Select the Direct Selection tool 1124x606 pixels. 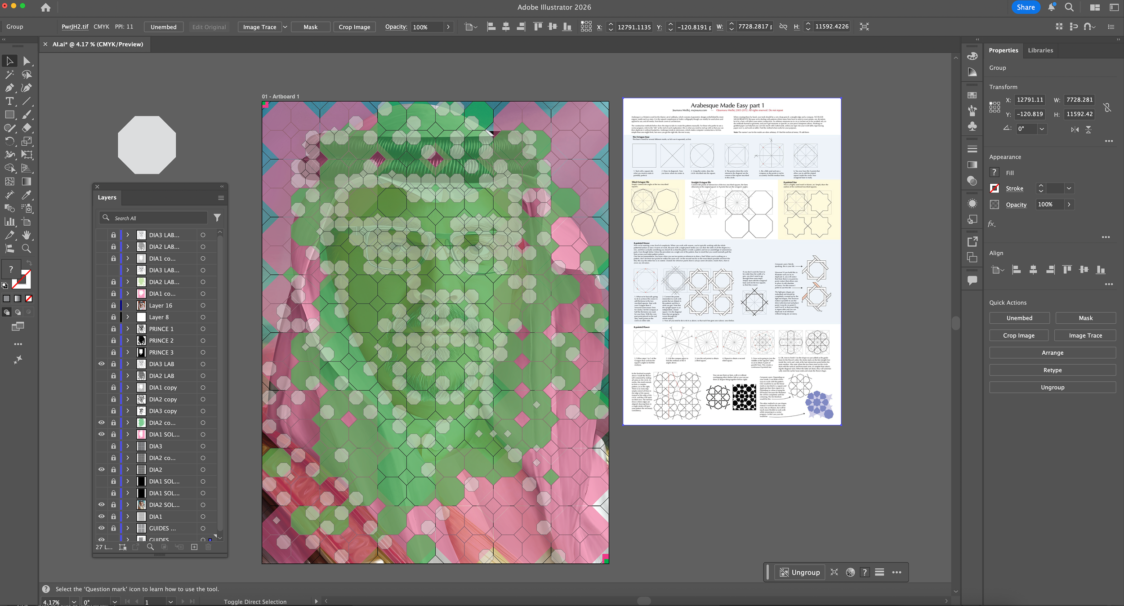(27, 61)
